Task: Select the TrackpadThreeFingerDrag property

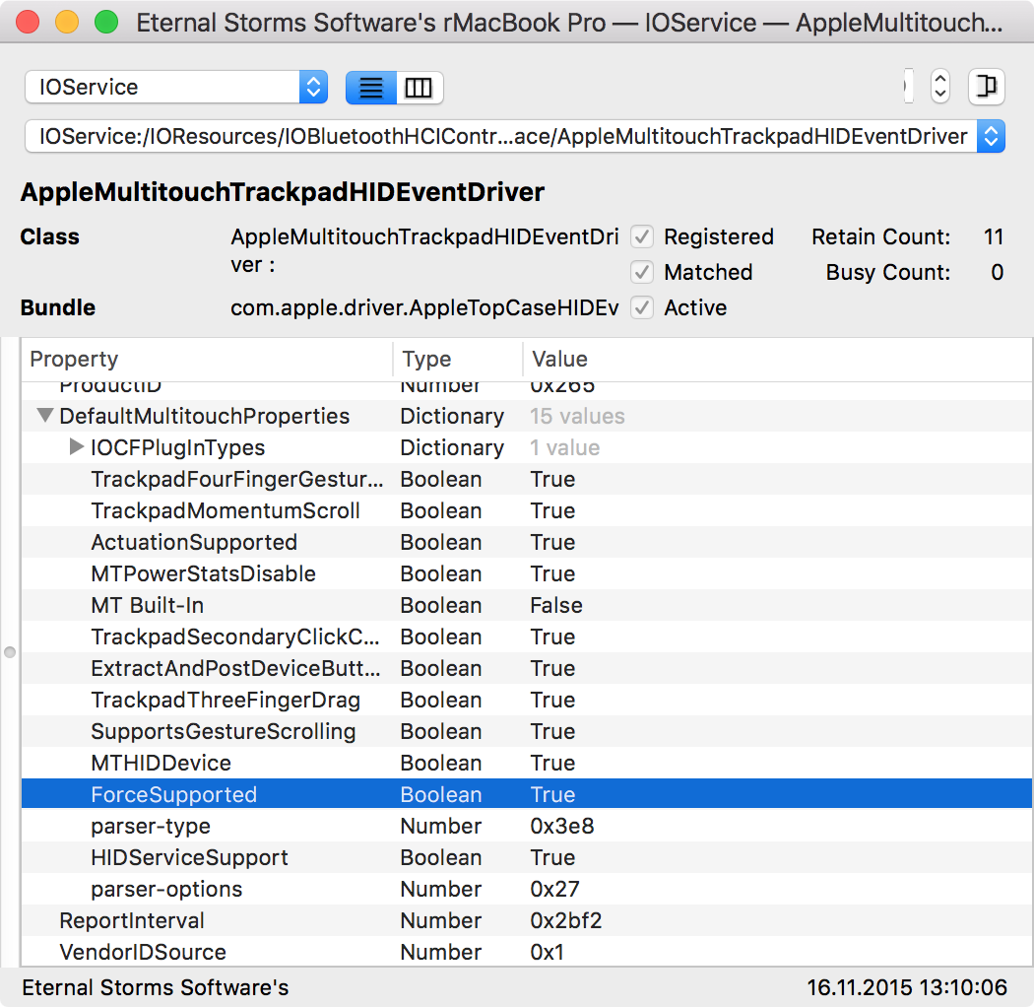Action: 526,701
